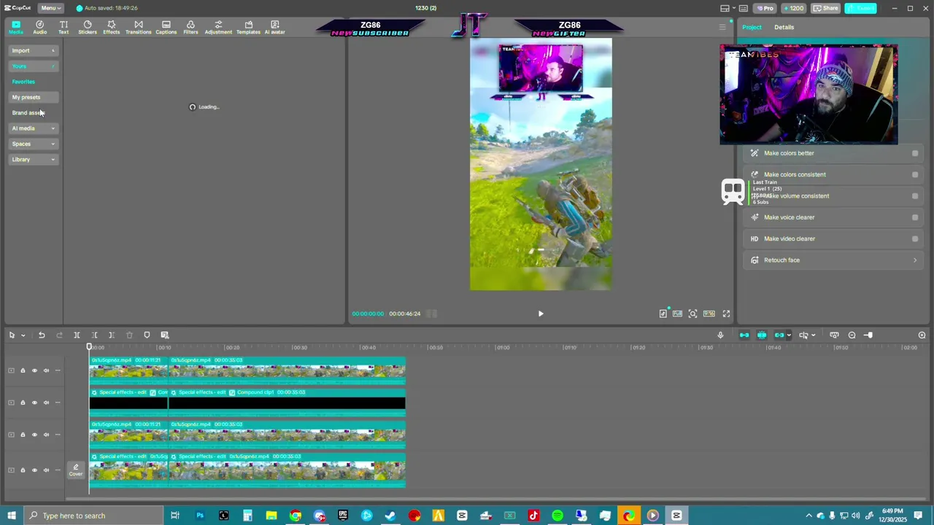Select the Media tab icon

pos(15,27)
